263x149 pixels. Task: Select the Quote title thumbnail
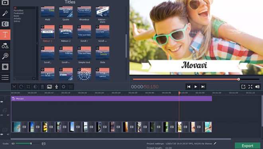click(x=66, y=12)
